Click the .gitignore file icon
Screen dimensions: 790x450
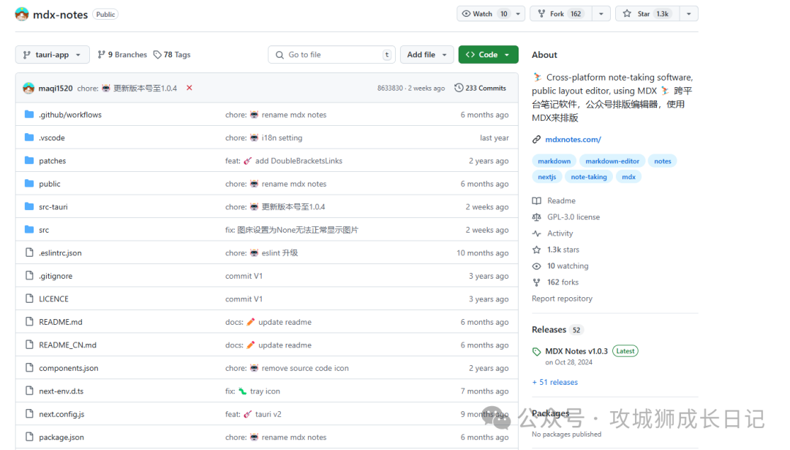[29, 276]
